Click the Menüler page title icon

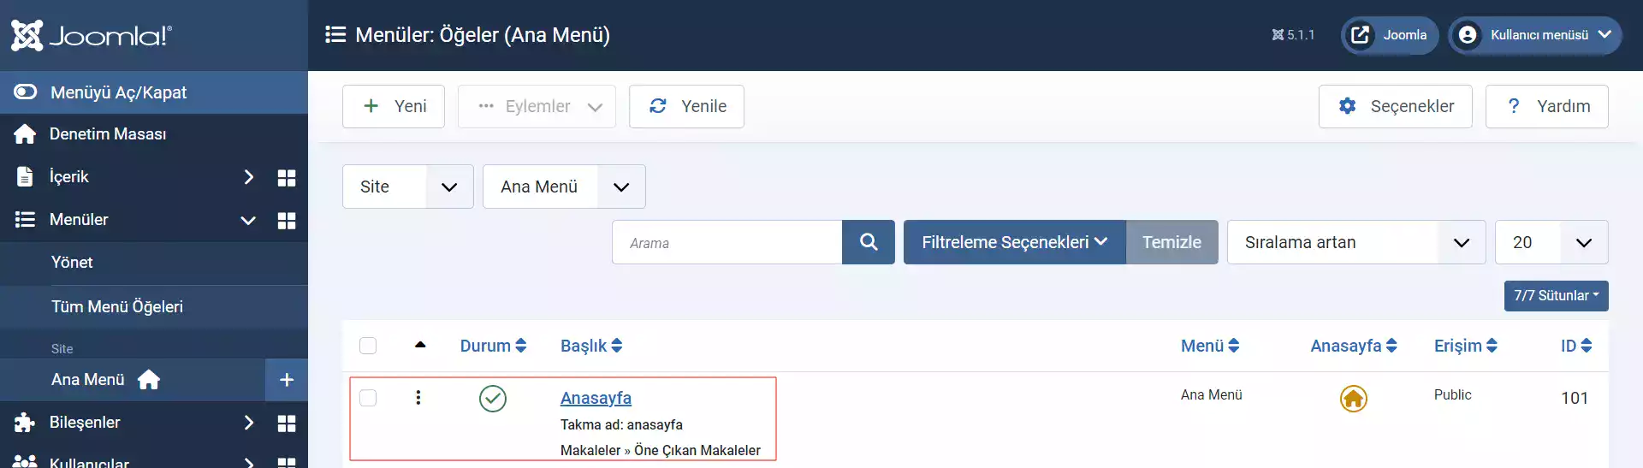click(x=335, y=35)
